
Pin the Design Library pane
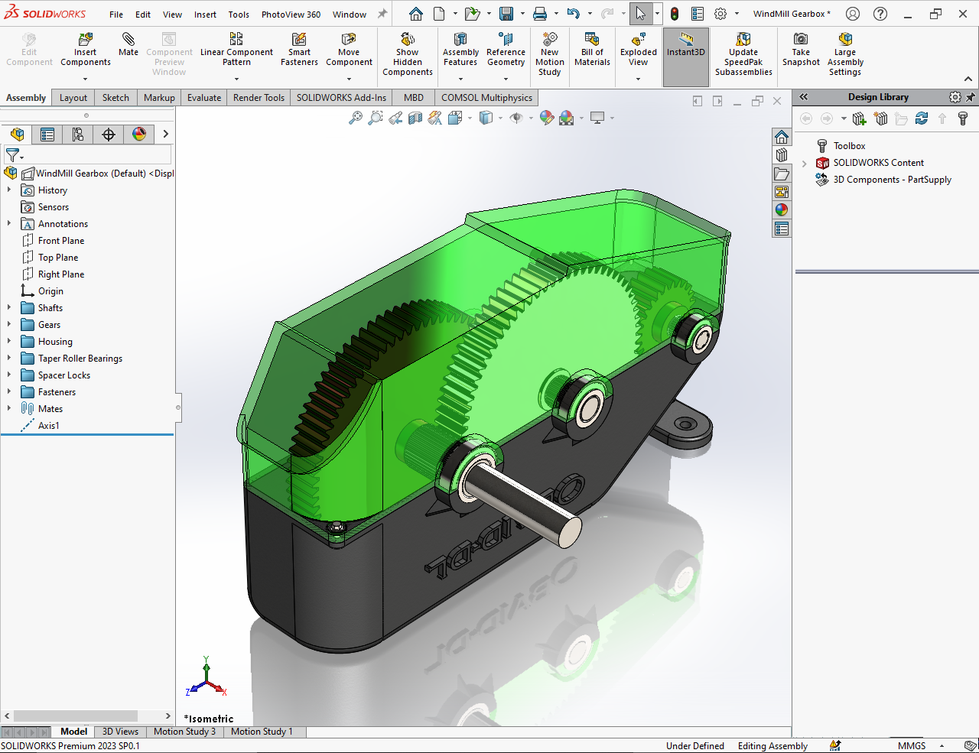pyautogui.click(x=970, y=97)
